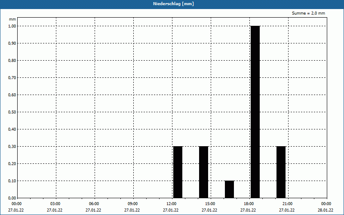
Task: Select the Summe = 2,0 mm label
Action: tap(308, 13)
